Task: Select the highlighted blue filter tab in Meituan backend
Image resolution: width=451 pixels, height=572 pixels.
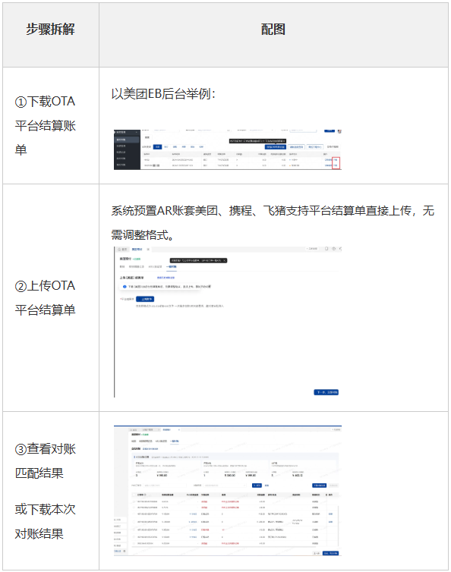Action: coord(157,147)
